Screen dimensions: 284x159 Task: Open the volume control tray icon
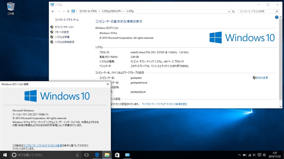(255, 155)
